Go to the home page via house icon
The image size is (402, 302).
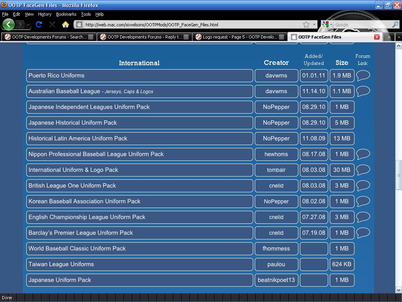66,24
